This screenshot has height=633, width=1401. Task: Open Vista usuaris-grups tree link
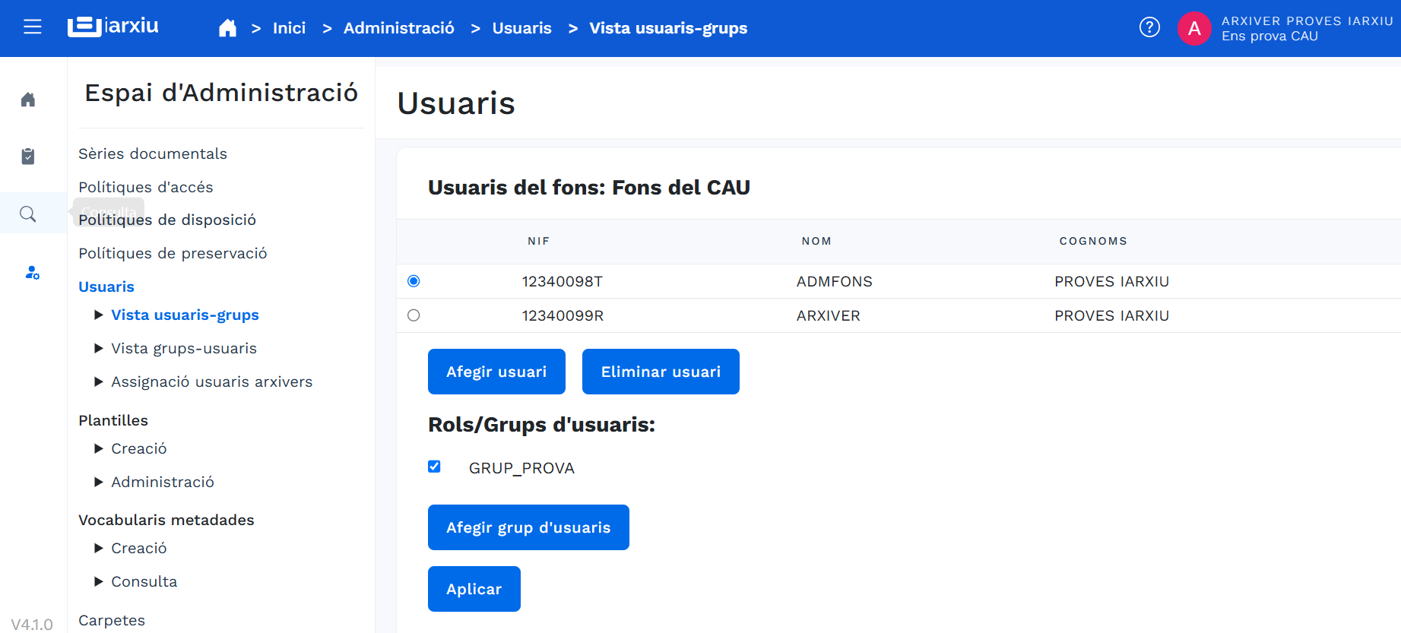tap(185, 315)
